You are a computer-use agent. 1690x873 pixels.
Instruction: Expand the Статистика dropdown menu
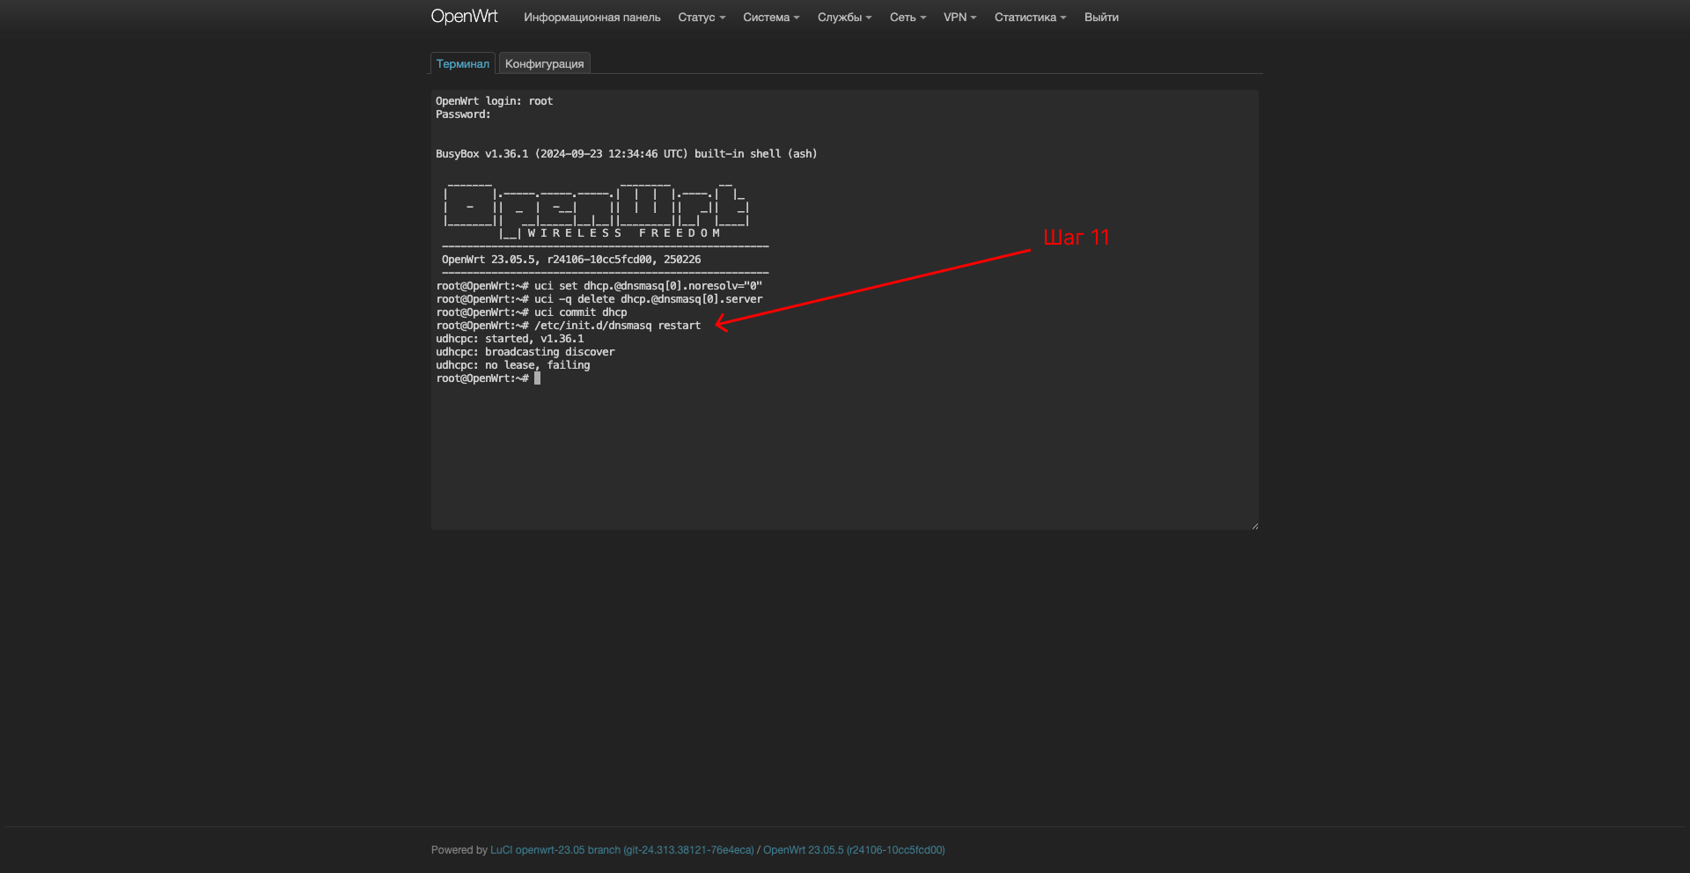(x=1030, y=18)
